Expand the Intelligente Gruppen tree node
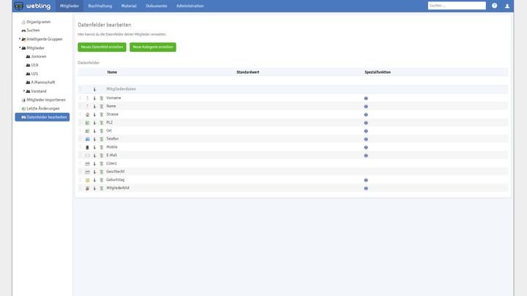Screen dimensions: 527x296 (x=20, y=39)
